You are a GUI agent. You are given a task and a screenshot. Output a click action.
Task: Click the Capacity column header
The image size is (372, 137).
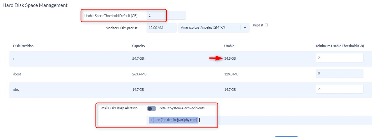(x=139, y=46)
